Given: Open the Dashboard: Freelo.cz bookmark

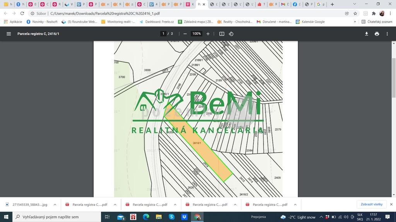Looking at the screenshot, I should point(157,22).
